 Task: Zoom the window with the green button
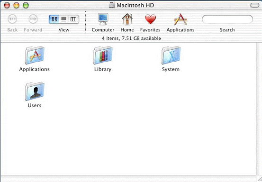tap(26, 5)
